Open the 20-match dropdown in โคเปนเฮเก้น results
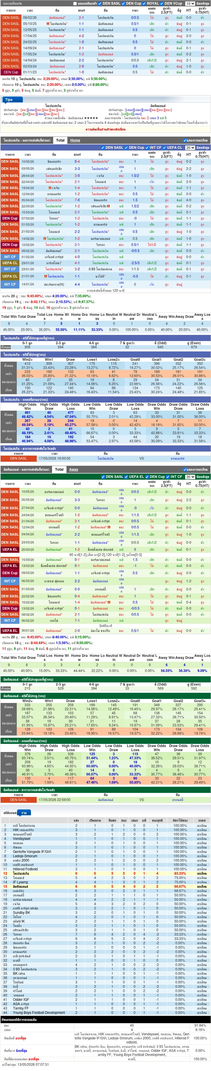The image size is (211, 1071). pyautogui.click(x=190, y=148)
